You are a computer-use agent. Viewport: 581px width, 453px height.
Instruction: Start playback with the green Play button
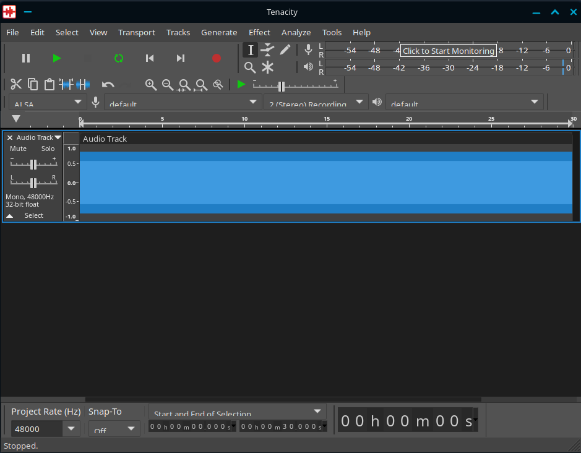coord(57,58)
